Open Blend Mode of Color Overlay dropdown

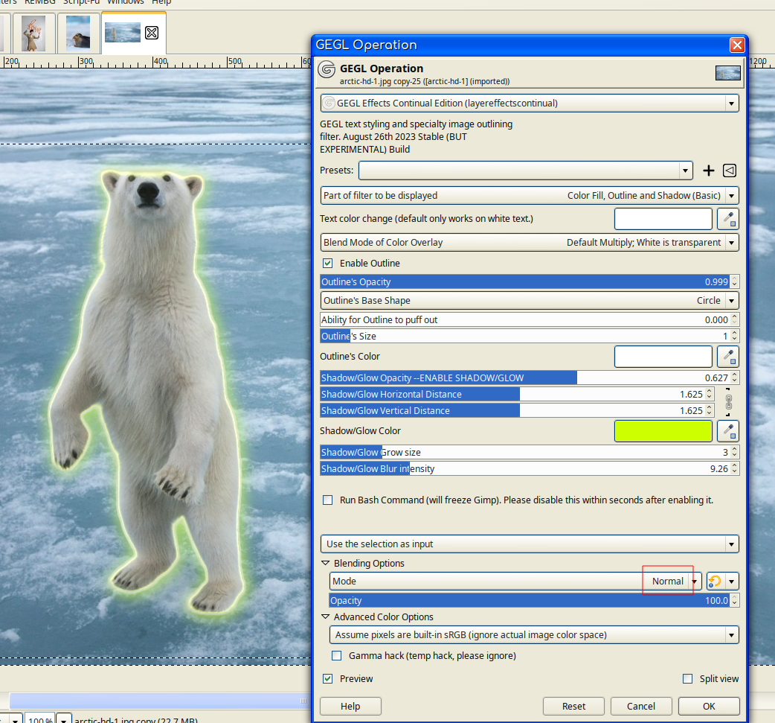coord(530,243)
